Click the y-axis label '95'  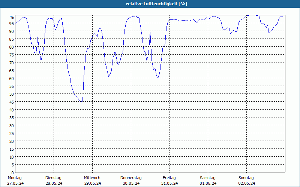[x=12, y=23]
